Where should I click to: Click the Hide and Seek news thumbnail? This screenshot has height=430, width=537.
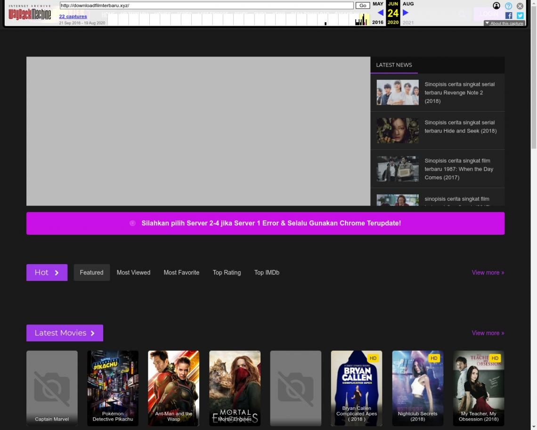[x=398, y=131]
